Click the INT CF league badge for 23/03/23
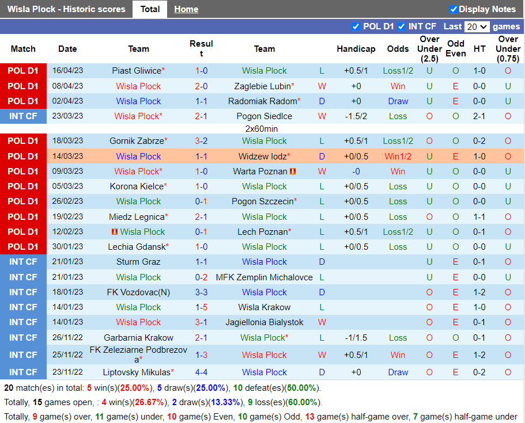This screenshot has height=423, width=525. 23,116
